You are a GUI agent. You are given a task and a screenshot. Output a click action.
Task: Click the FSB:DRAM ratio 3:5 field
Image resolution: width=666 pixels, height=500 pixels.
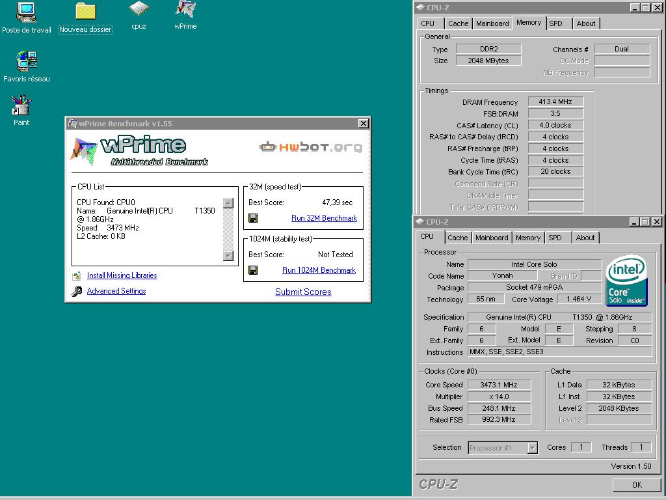point(555,113)
